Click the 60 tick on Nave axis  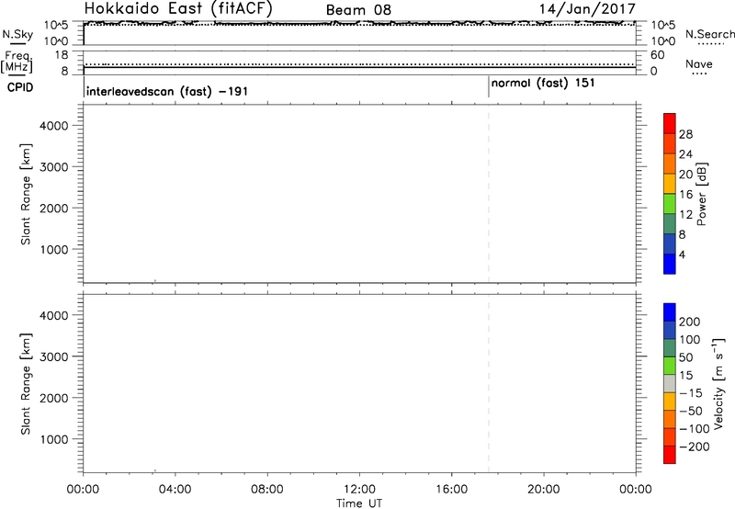[657, 55]
